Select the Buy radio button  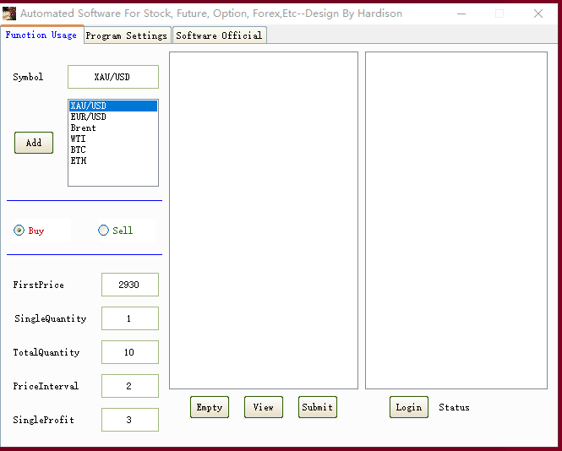[19, 231]
